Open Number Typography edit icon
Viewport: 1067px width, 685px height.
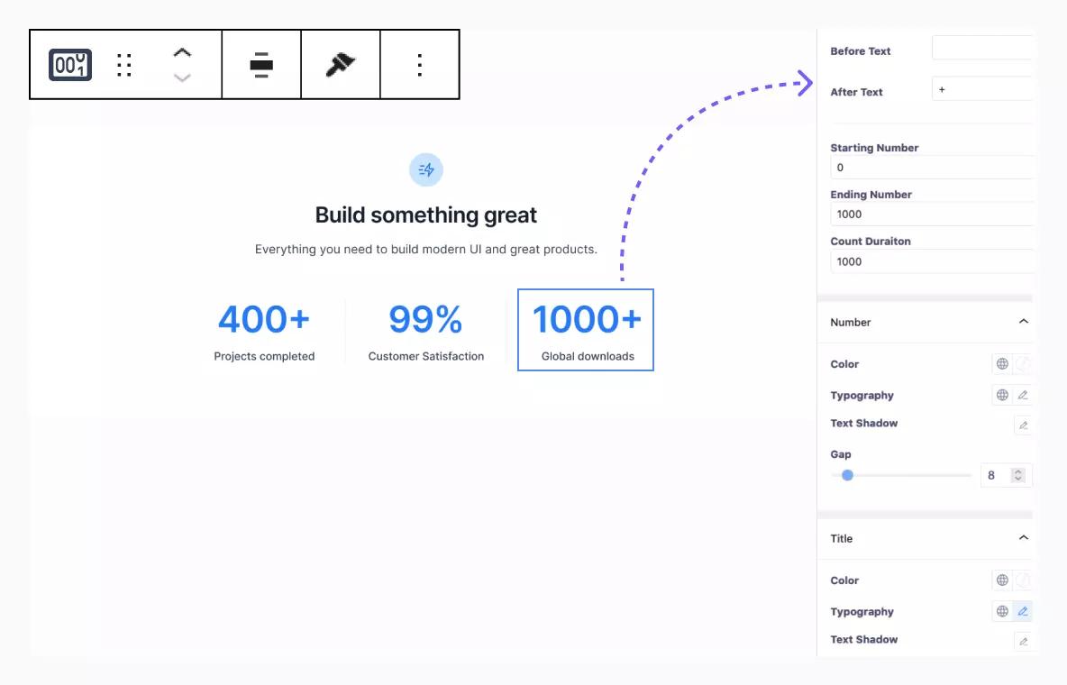pyautogui.click(x=1023, y=395)
